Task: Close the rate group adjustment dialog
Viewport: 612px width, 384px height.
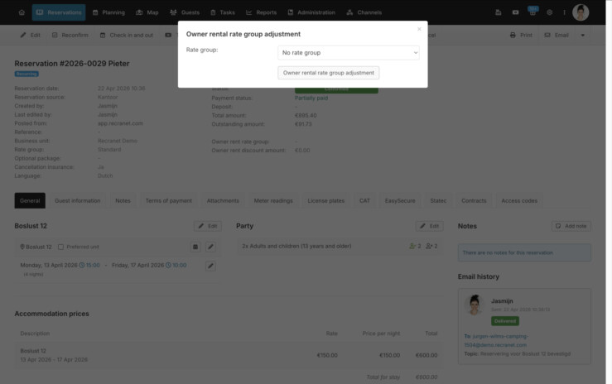Action: coord(419,29)
